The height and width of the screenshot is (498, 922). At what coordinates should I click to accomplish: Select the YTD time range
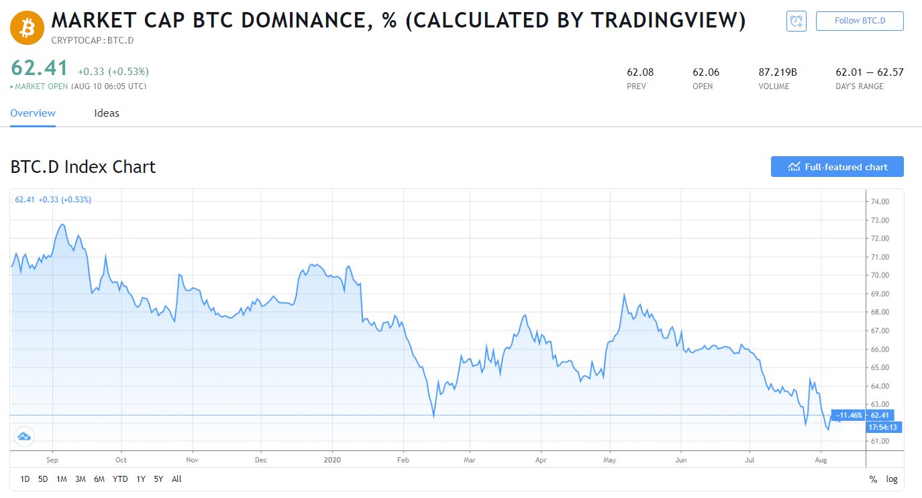click(120, 479)
